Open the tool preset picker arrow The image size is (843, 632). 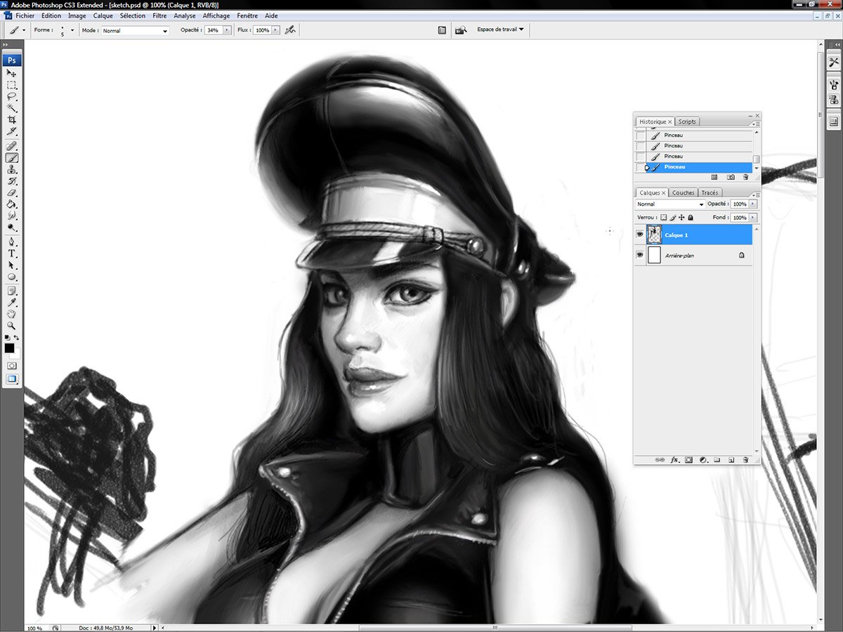tap(24, 31)
